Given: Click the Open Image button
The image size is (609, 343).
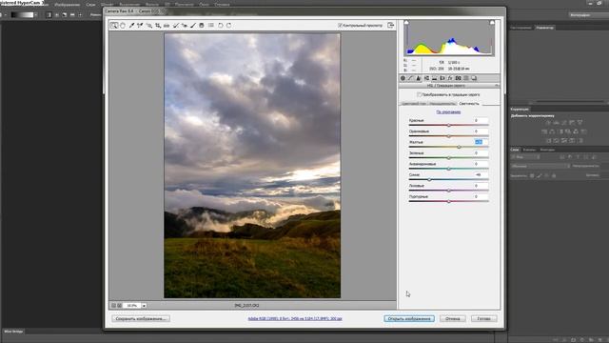Looking at the screenshot, I should click(x=409, y=318).
